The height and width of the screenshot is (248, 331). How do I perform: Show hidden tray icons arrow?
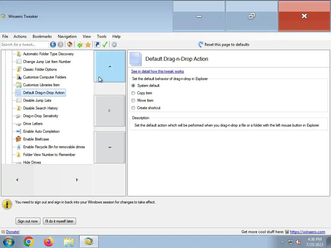(283, 242)
